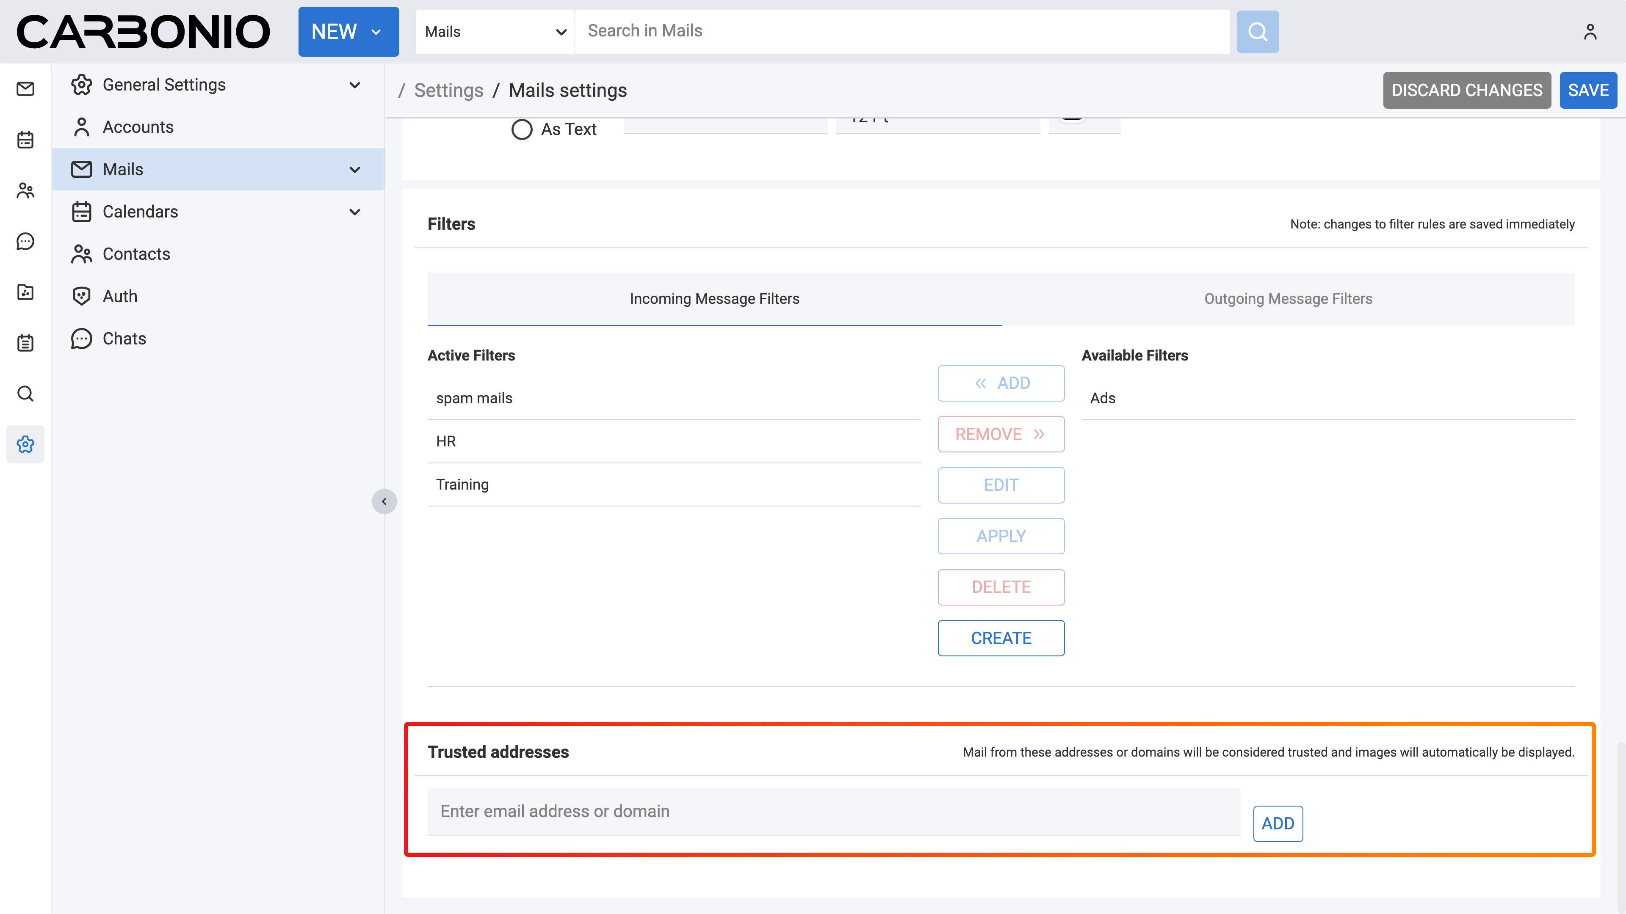1626x914 pixels.
Task: Open the Mails search scope dropdown
Action: pyautogui.click(x=495, y=32)
